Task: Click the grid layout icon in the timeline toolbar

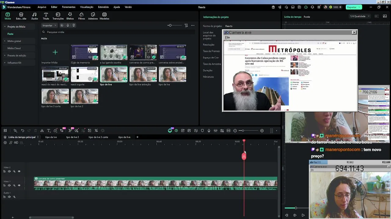Action: point(5,130)
